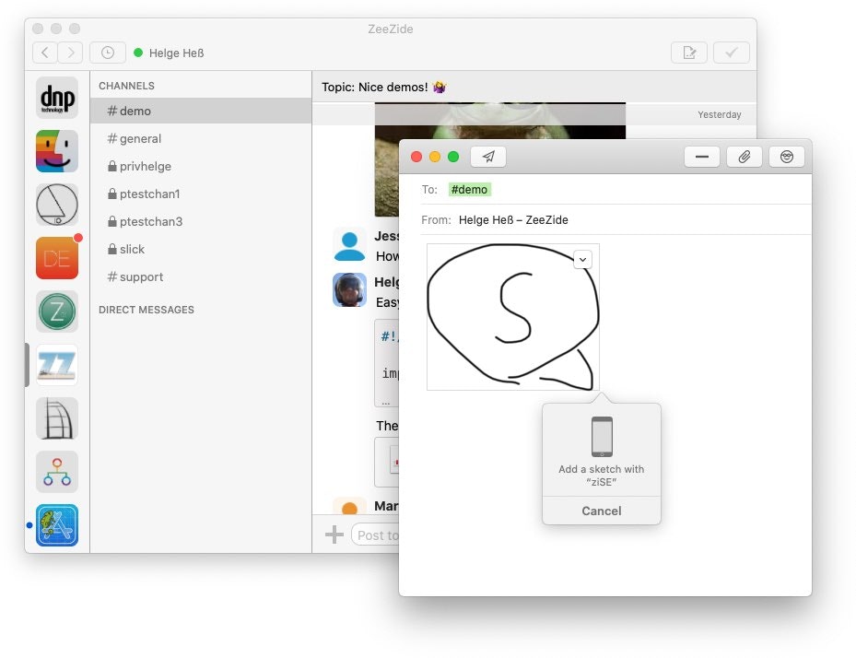Collapse the DIRECT MESSAGES section
This screenshot has height=658, width=856.
tap(146, 310)
